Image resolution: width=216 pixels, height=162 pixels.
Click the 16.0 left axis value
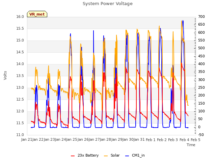pyautogui.click(x=20, y=17)
